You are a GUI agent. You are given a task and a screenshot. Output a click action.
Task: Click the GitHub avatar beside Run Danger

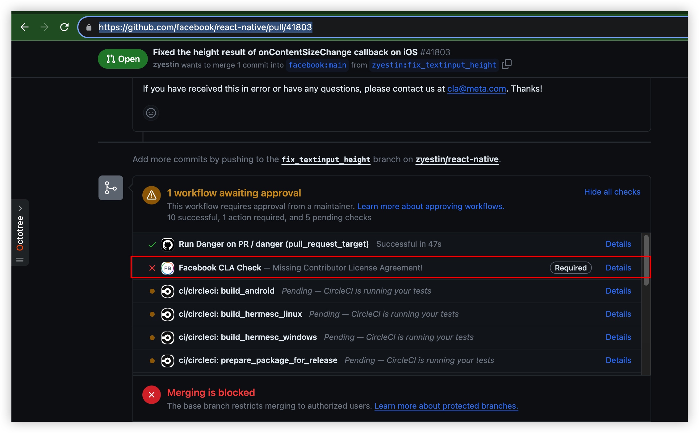pos(168,244)
